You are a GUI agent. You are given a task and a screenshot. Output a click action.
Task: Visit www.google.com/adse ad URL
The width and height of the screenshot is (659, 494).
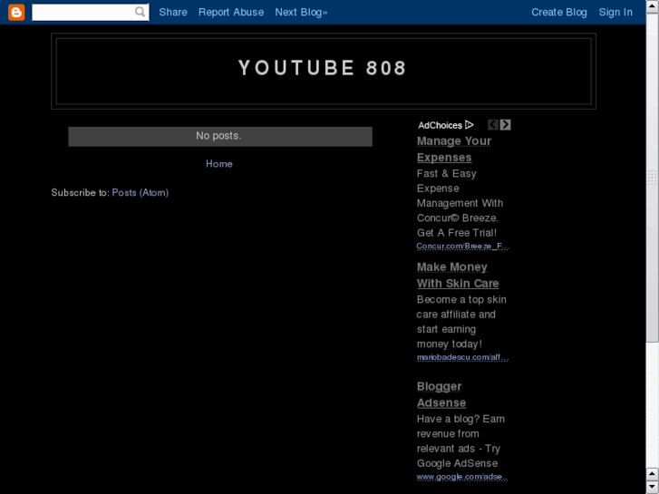pyautogui.click(x=462, y=477)
